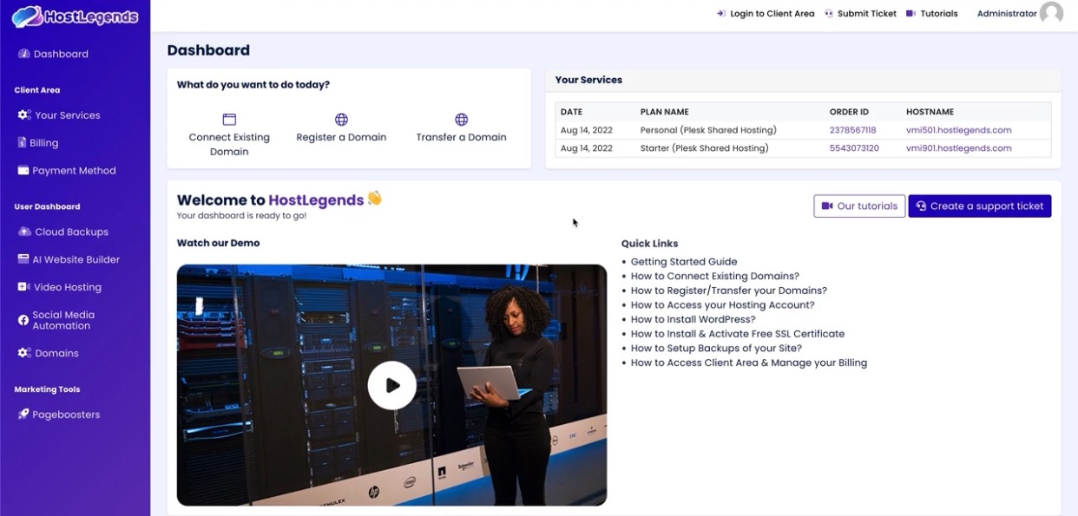
Task: Click headset icon on support ticket button
Action: pos(921,206)
